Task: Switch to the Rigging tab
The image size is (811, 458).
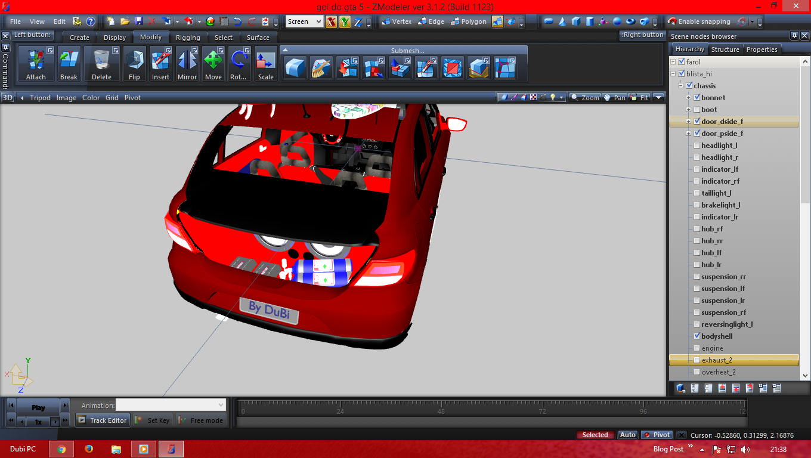Action: pos(188,37)
